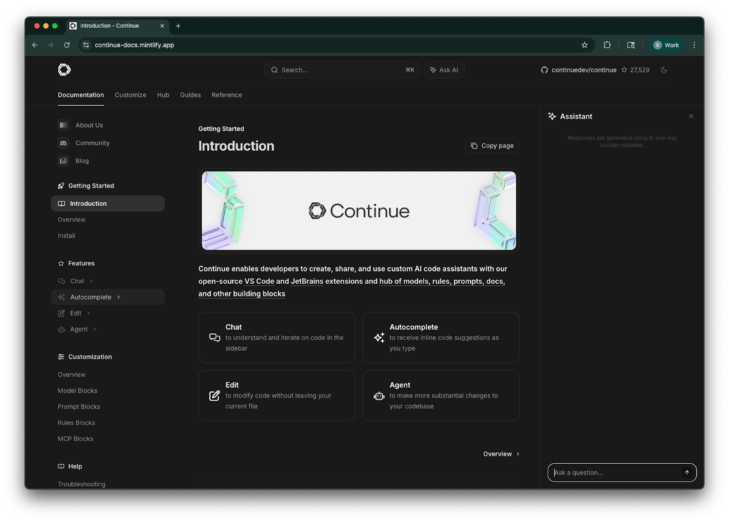The width and height of the screenshot is (729, 522).
Task: Click the Community Discord icon
Action: coord(63,143)
